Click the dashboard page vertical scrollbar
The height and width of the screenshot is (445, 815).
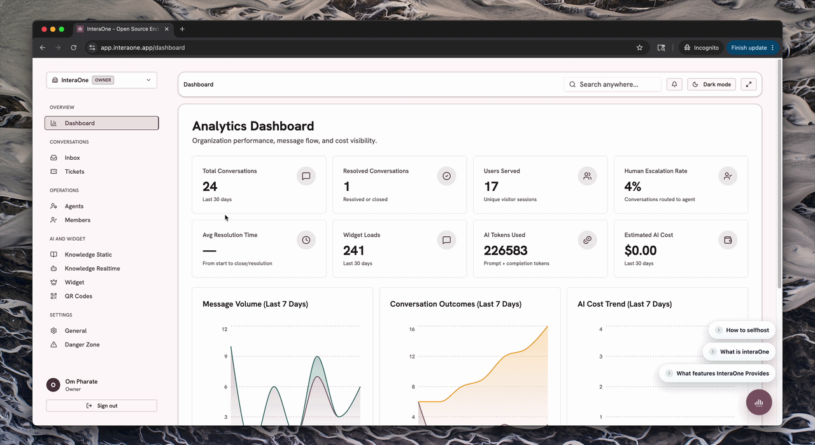pos(779,173)
